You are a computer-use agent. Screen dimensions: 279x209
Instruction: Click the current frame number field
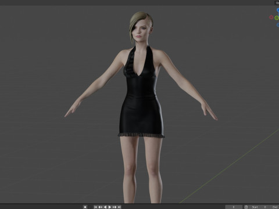234,207
